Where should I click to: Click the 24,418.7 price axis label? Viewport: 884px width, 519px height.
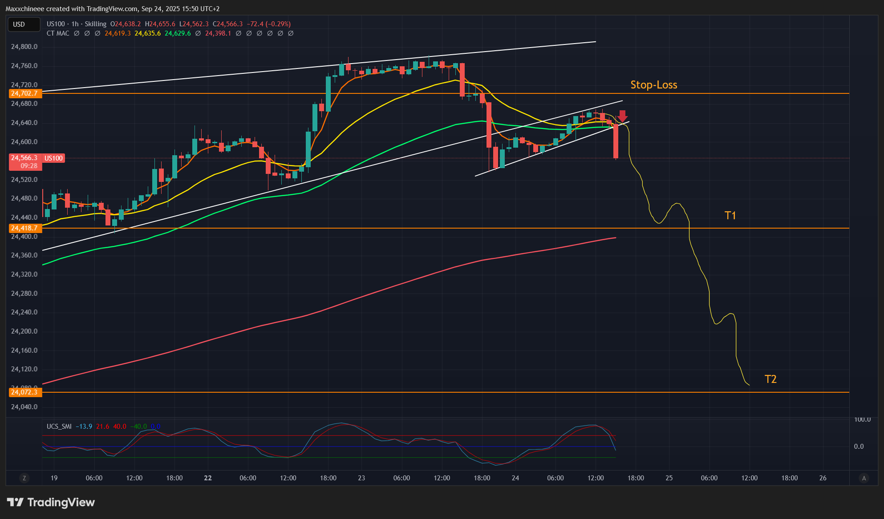(25, 228)
